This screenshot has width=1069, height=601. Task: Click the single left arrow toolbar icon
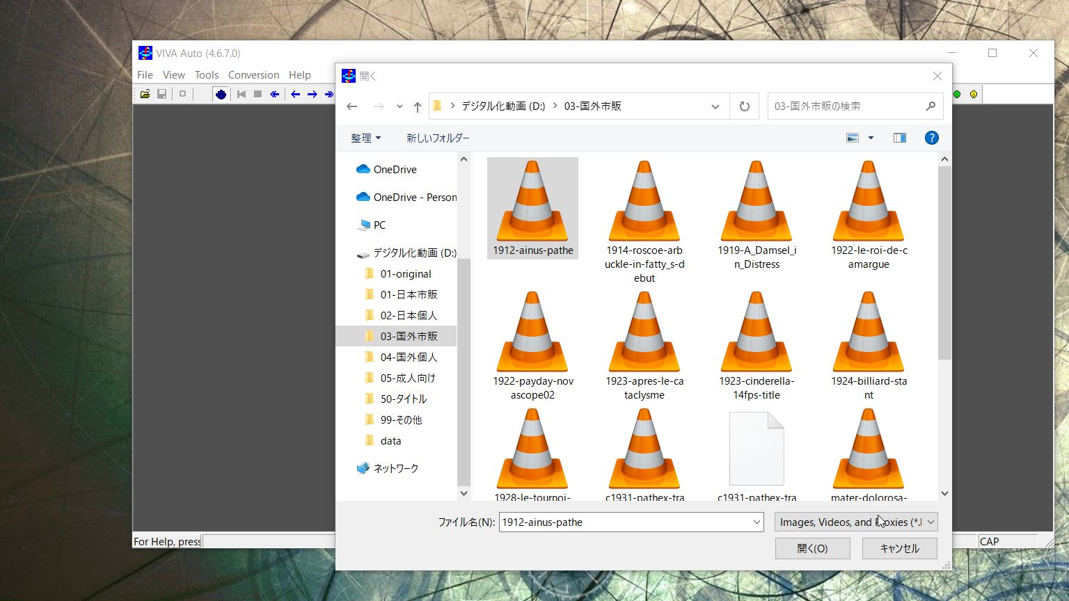coord(295,94)
